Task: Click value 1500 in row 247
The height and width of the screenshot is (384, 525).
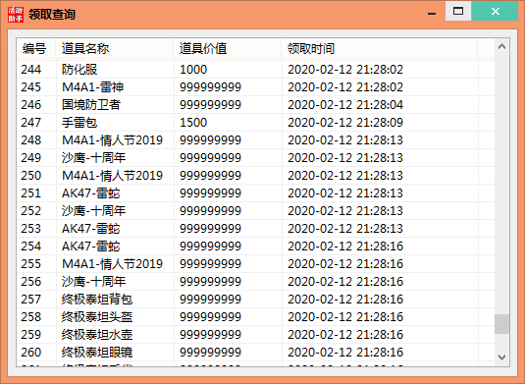Action: tap(193, 123)
